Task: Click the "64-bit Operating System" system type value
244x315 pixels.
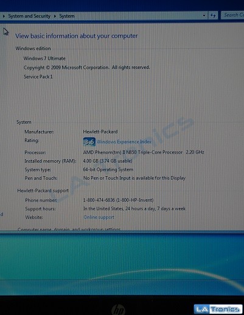Action: pyautogui.click(x=108, y=169)
